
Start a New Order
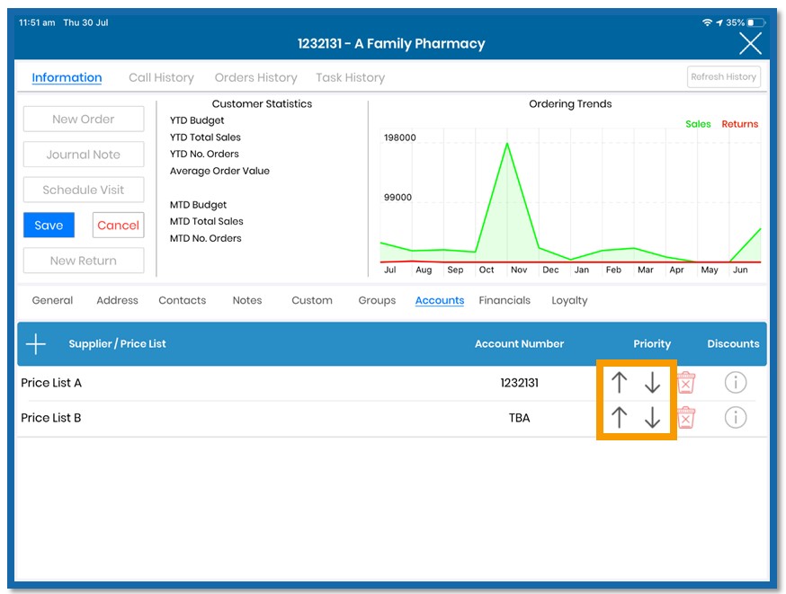click(x=84, y=120)
